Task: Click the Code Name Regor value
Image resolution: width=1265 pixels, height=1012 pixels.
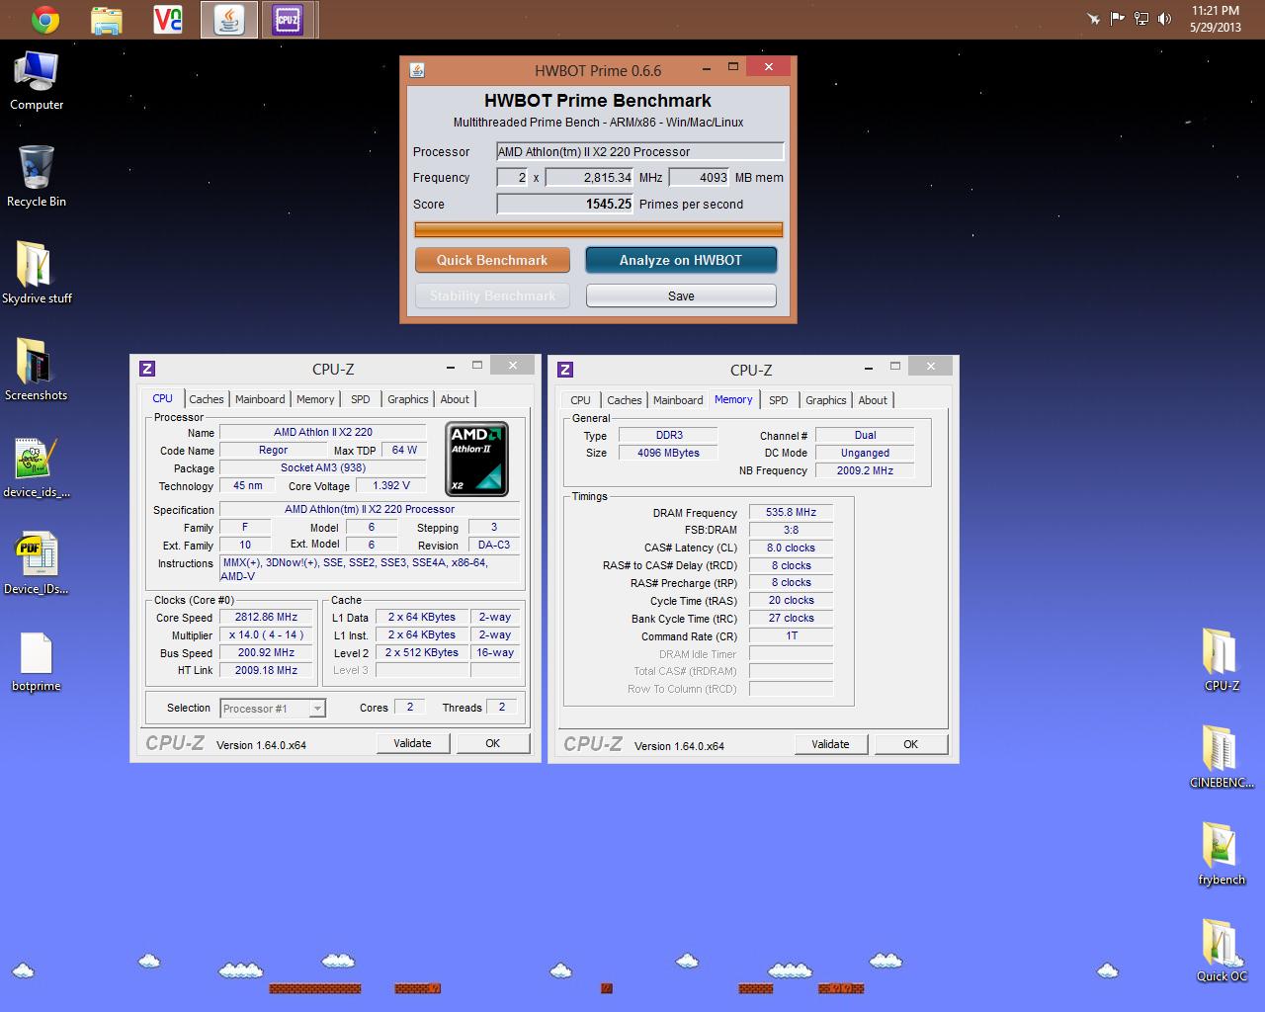Action: click(273, 450)
